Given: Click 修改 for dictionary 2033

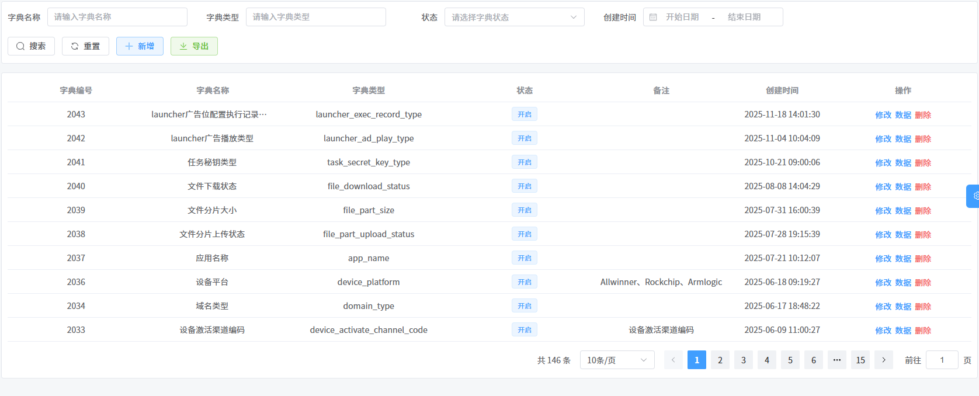Looking at the screenshot, I should click(883, 331).
